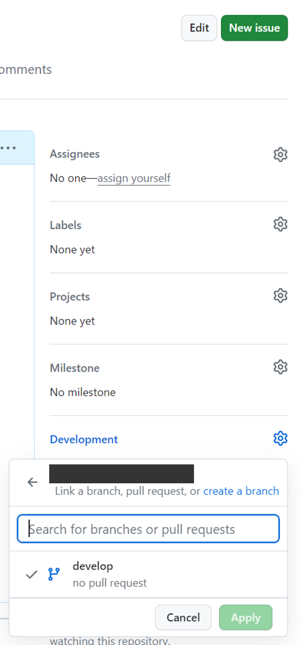Go back using the left arrow
301x645 pixels.
click(x=33, y=482)
